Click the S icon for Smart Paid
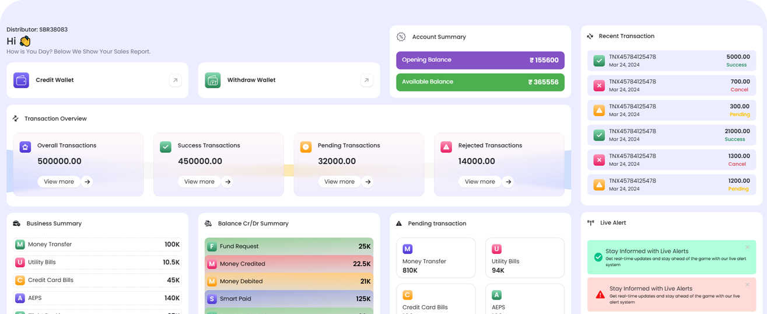Viewport: 767px width, 314px height. pos(212,299)
